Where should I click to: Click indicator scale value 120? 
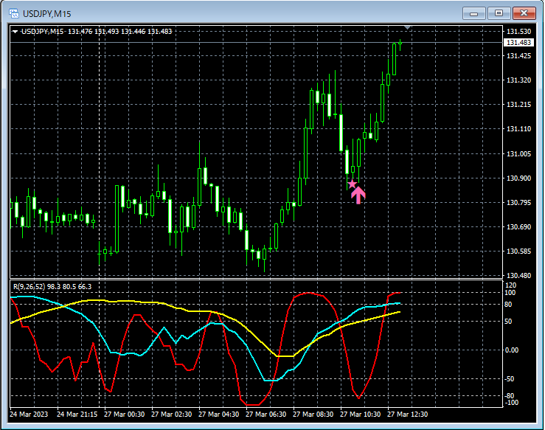point(510,285)
